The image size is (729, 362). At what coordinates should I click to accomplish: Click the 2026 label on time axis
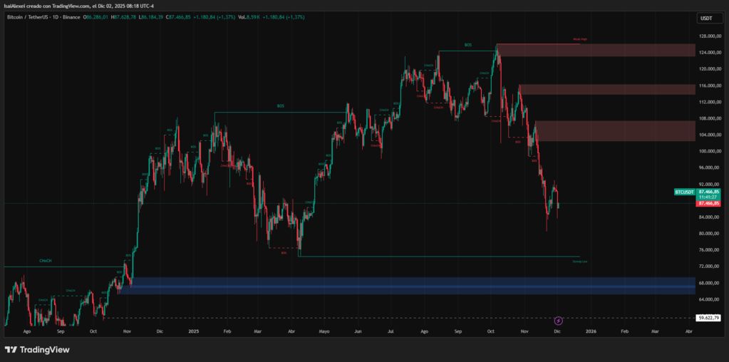(591, 332)
